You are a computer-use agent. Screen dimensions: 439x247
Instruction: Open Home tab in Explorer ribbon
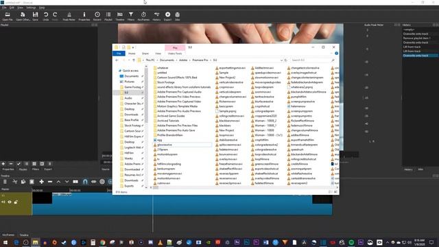point(132,54)
